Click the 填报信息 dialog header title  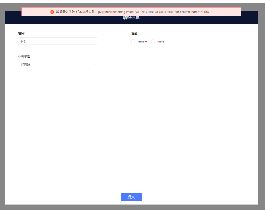click(x=131, y=18)
